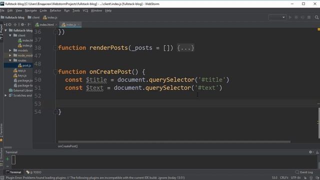Screen dimensions: 320x180
Task: Open the View menu
Action: click(19, 10)
